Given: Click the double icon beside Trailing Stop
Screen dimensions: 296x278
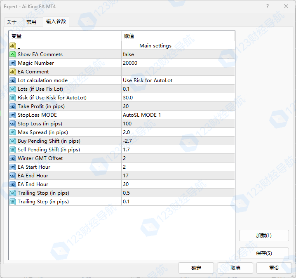Looking at the screenshot, I should point(13,193).
